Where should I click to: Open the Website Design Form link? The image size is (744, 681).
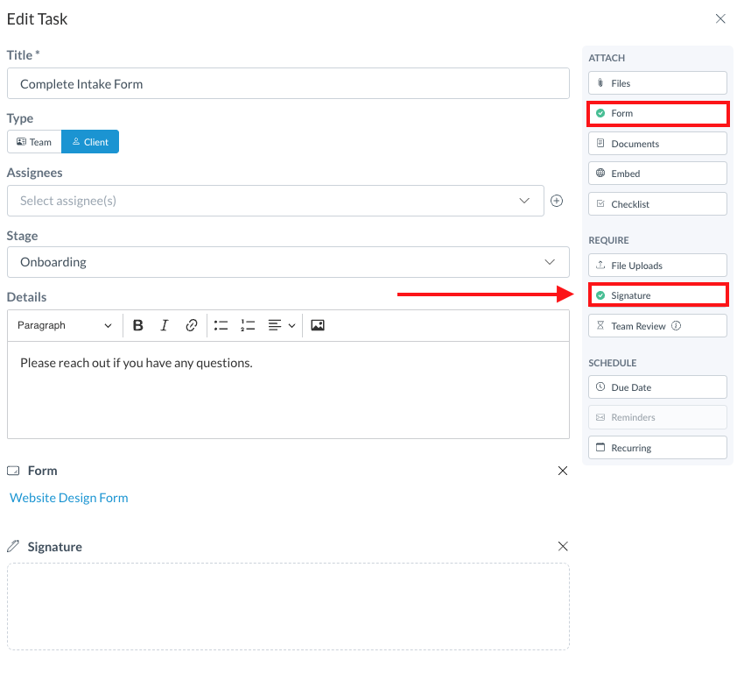[x=69, y=498]
